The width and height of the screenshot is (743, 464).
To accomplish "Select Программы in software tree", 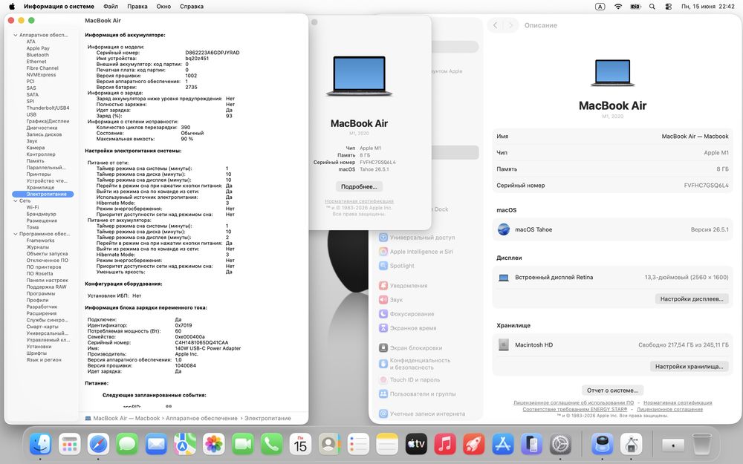I will click(40, 293).
